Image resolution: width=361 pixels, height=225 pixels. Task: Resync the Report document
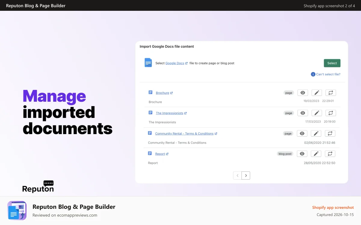pos(330,154)
